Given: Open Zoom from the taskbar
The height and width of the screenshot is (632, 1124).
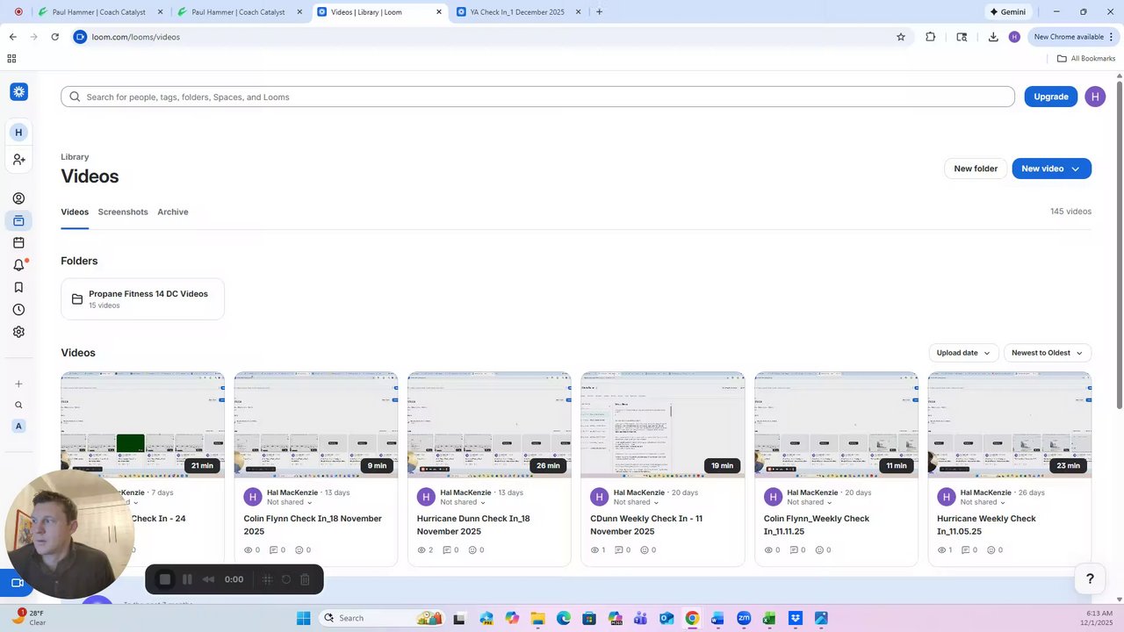Looking at the screenshot, I should click(744, 618).
